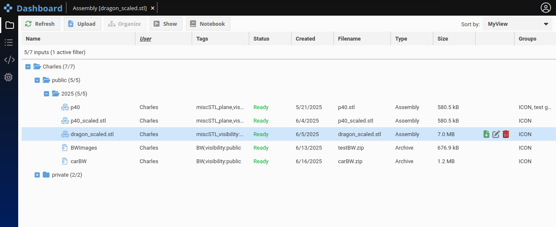Switch to the Assembly [dragon_scaled.stl] tab

(x=109, y=8)
